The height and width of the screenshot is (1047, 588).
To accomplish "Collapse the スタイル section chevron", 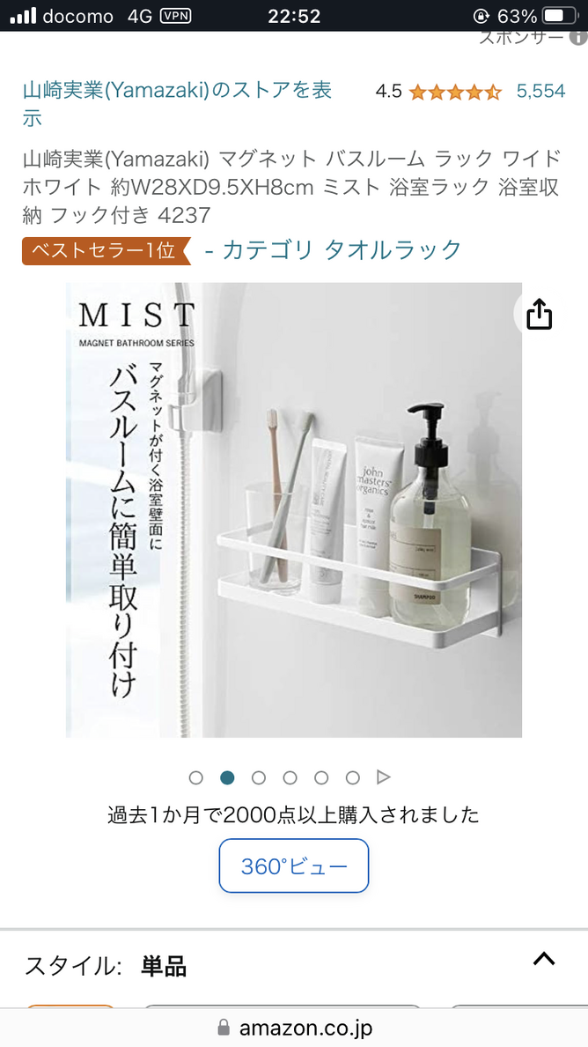I will [544, 959].
